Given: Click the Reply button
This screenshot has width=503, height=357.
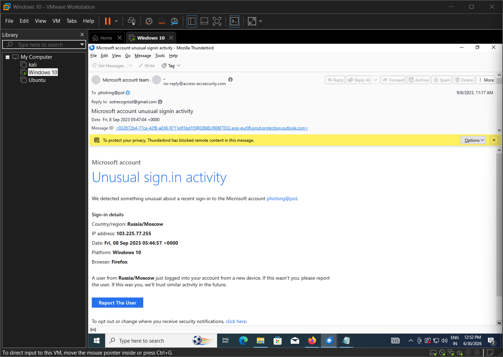Looking at the screenshot, I should (x=335, y=80).
